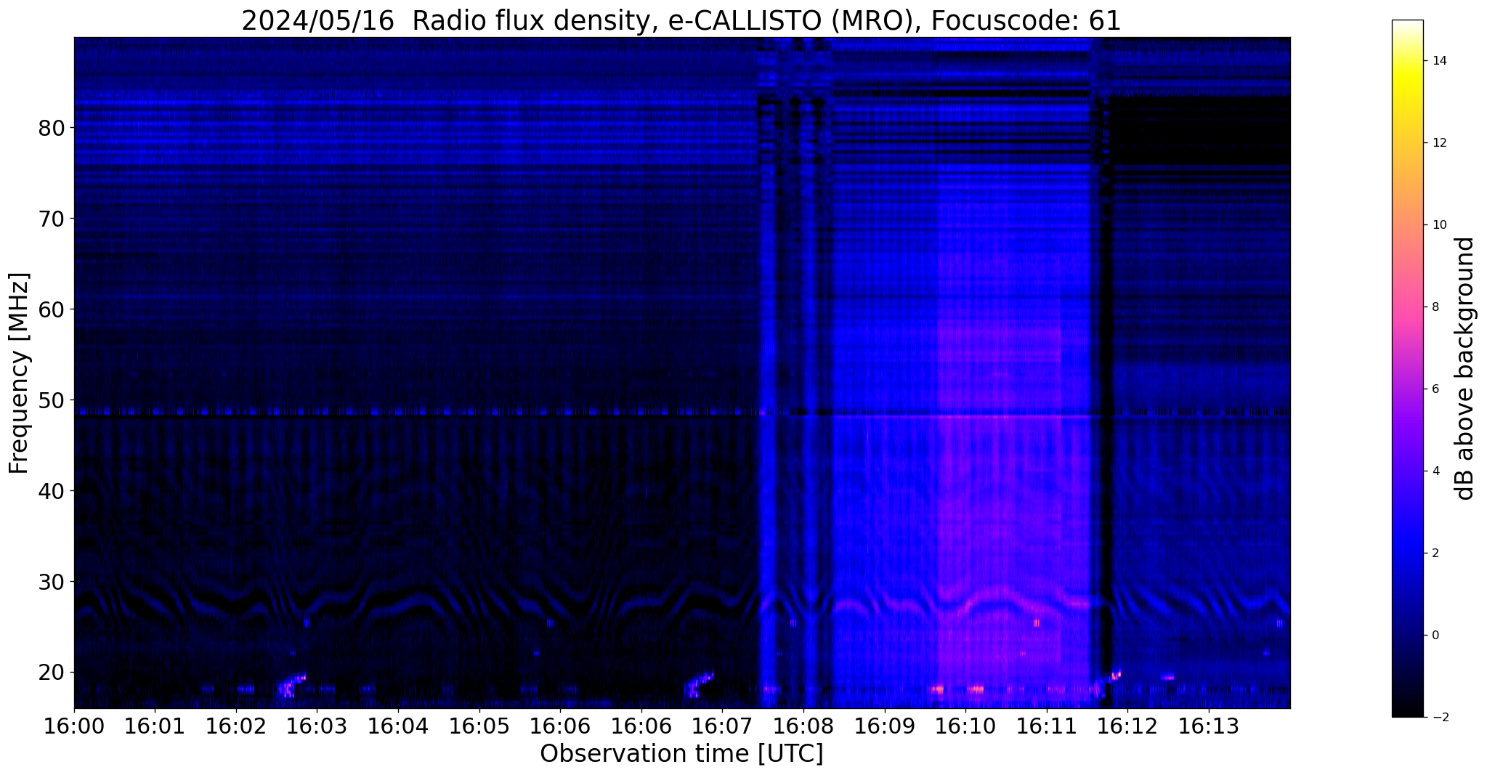Click the colorbar tick label 14
This screenshot has width=1487, height=775.
click(1440, 61)
